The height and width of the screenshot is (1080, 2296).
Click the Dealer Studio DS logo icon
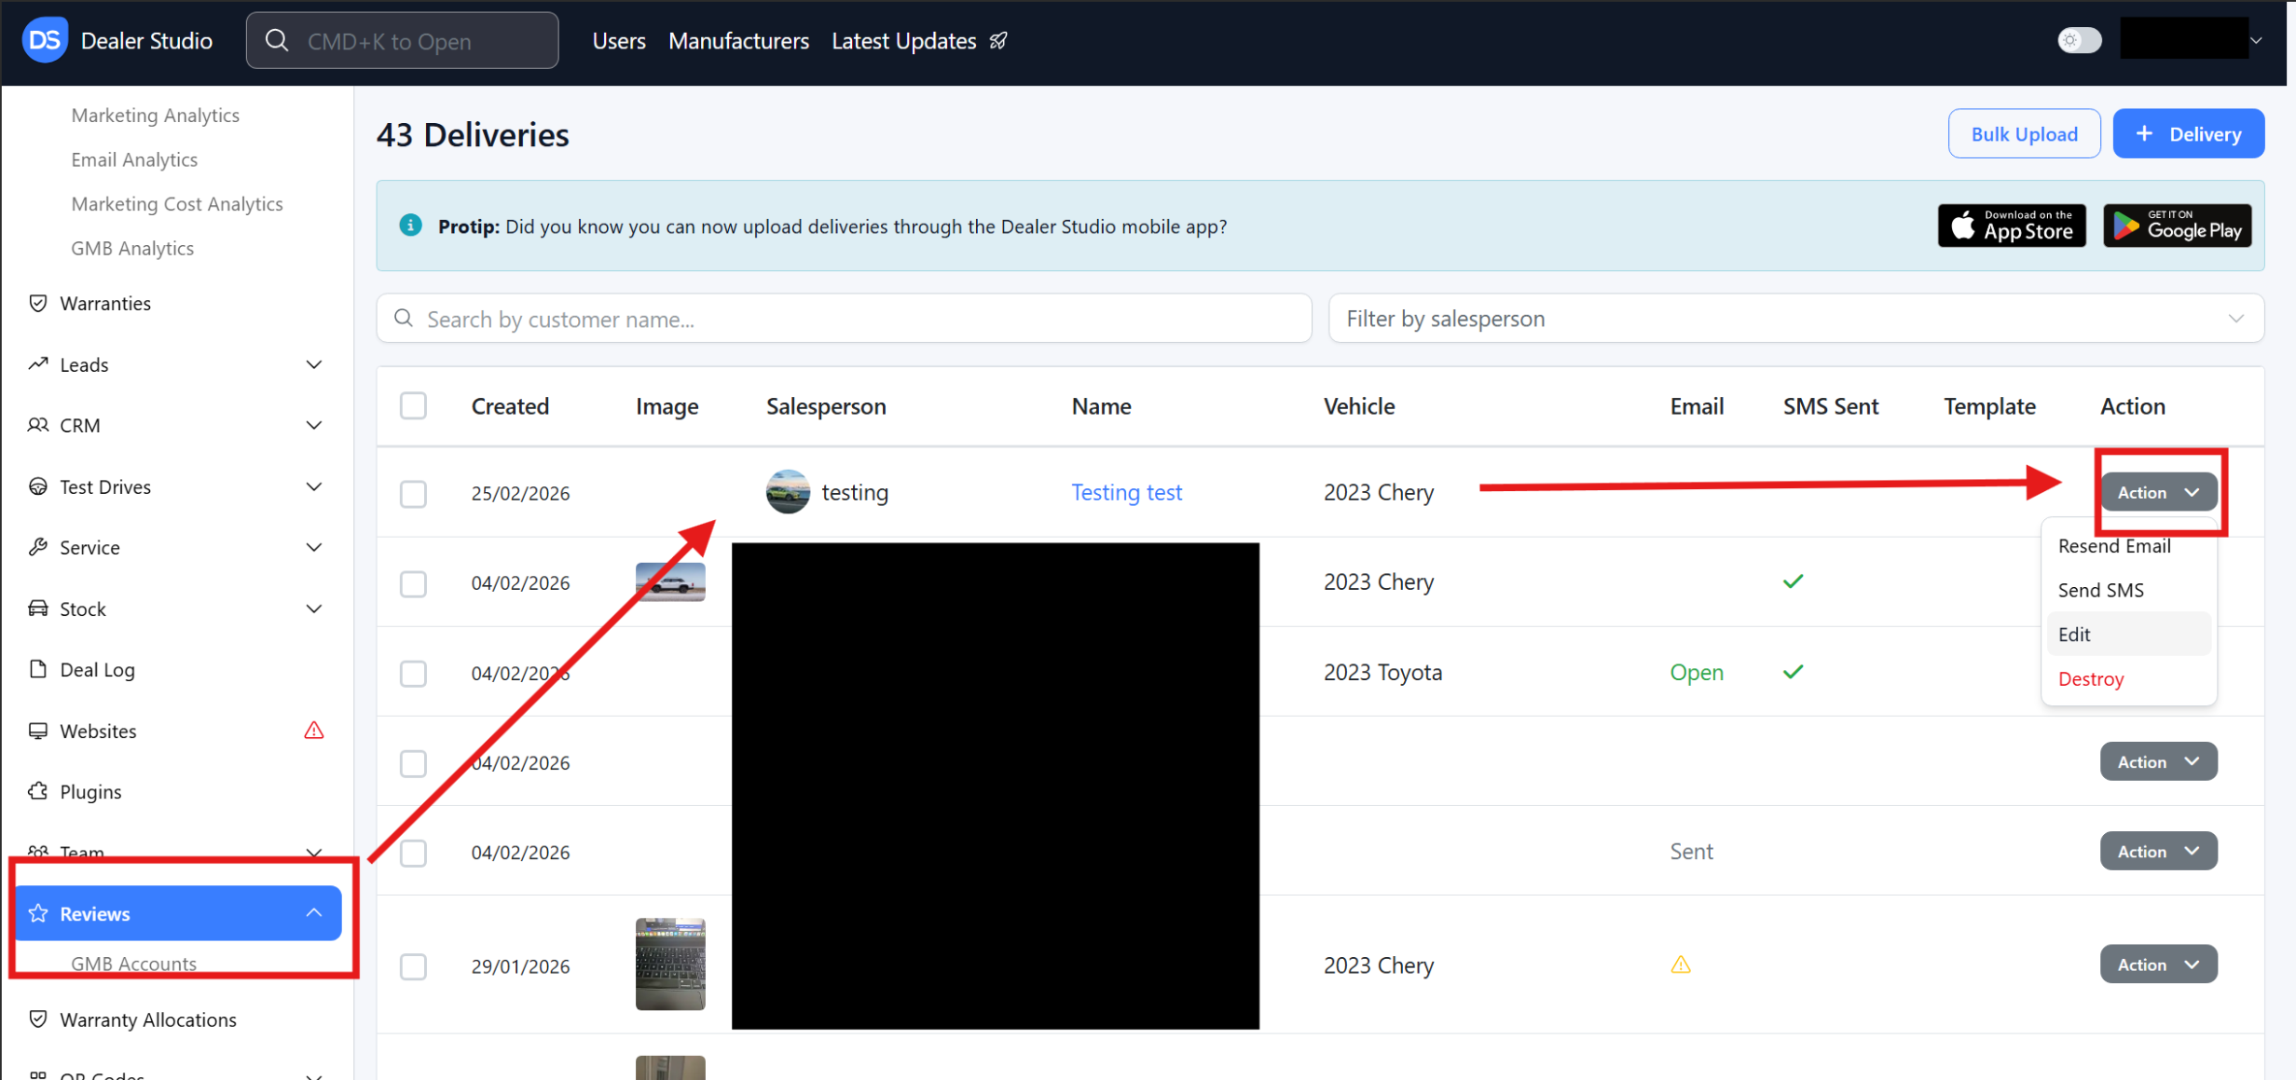(45, 41)
